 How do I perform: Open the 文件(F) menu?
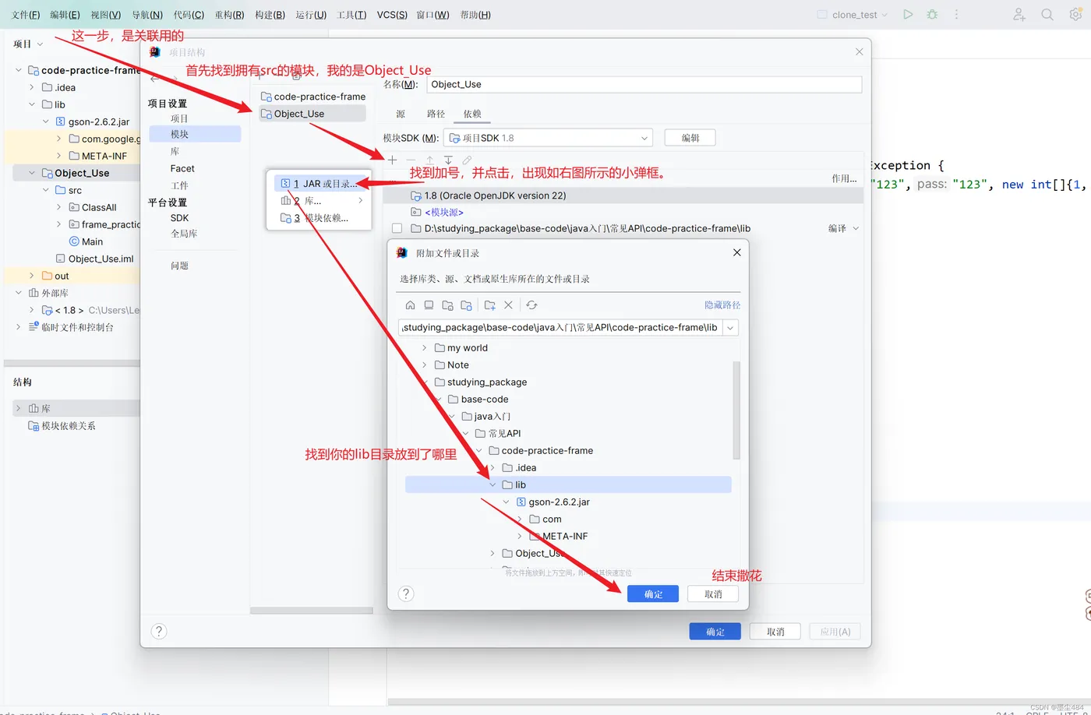26,15
